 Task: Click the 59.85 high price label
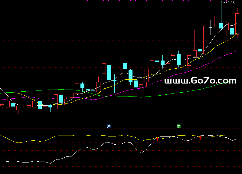pos(230,3)
